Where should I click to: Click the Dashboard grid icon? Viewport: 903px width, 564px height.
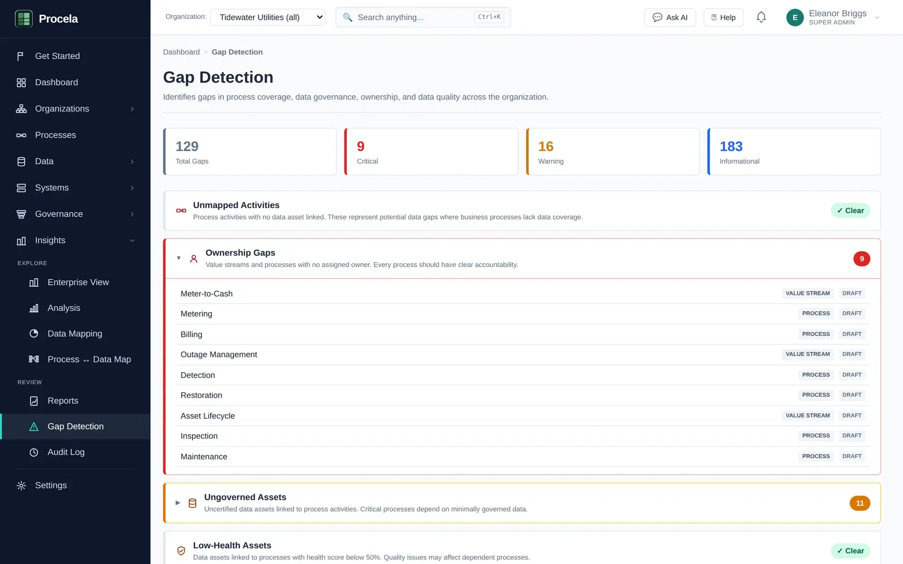click(21, 83)
